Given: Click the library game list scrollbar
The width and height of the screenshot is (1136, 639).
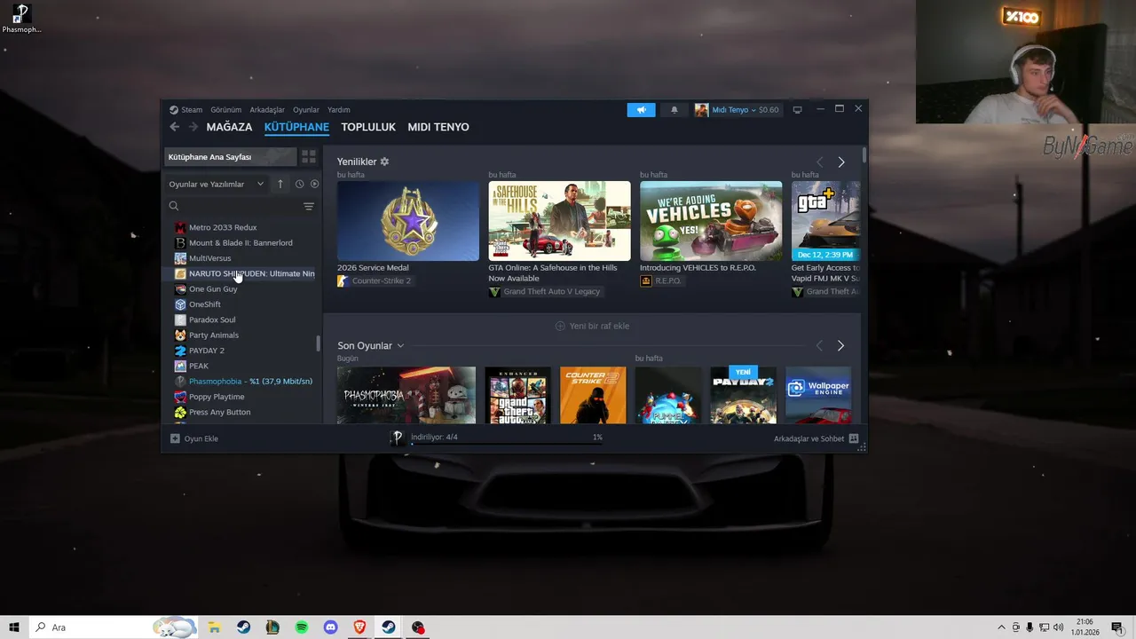Looking at the screenshot, I should coord(318,343).
